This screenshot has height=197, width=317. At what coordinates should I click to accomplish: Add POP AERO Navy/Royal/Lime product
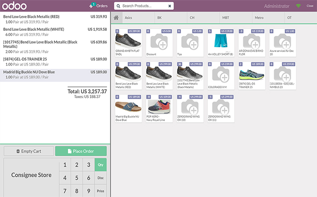click(x=159, y=108)
